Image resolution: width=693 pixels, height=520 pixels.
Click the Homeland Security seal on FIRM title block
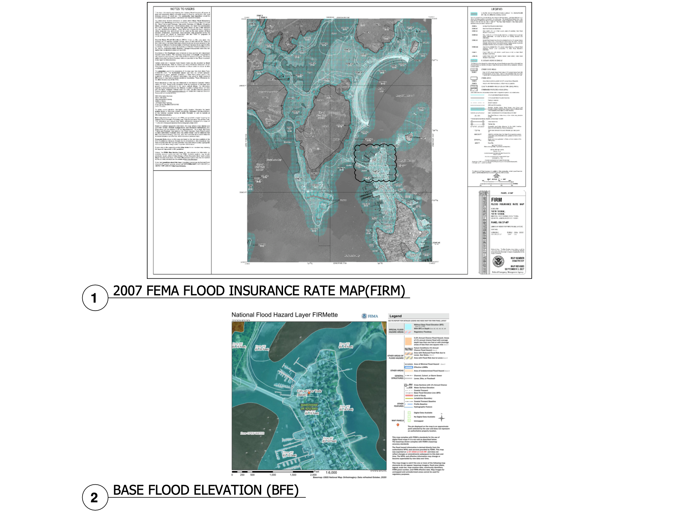498,261
